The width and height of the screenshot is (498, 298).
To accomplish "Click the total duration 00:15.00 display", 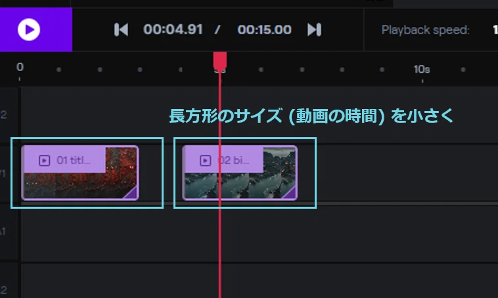I will (x=264, y=30).
